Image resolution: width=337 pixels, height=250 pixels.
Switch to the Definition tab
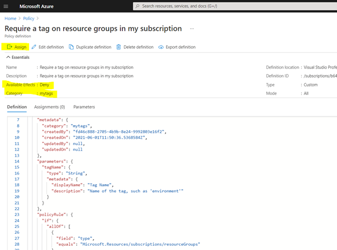pyautogui.click(x=17, y=107)
